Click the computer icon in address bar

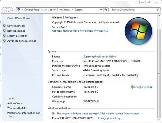[18, 10]
